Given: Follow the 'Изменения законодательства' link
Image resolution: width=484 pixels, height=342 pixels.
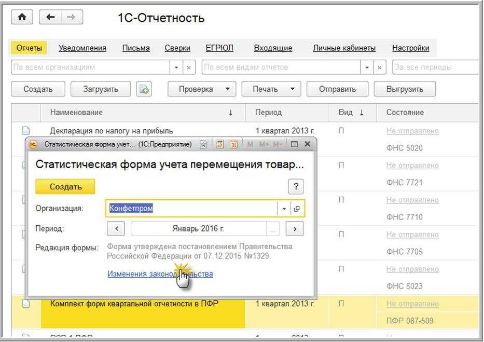Looking at the screenshot, I should [160, 273].
